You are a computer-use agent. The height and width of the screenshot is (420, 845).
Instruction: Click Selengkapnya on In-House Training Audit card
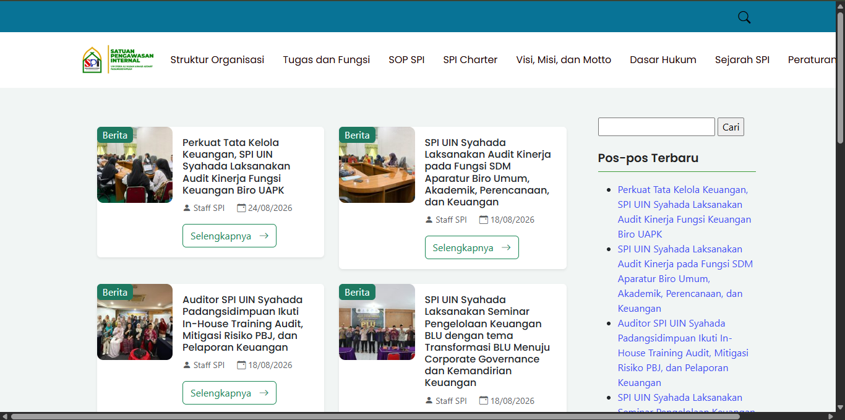229,393
